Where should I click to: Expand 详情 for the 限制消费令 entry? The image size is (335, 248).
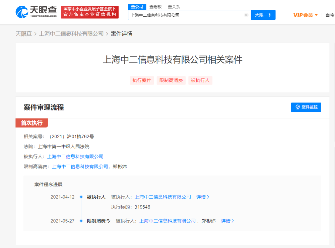[227, 221]
